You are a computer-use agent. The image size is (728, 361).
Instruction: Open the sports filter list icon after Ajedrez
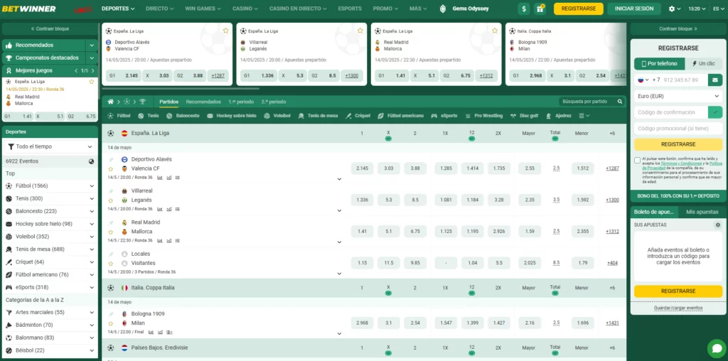point(584,116)
